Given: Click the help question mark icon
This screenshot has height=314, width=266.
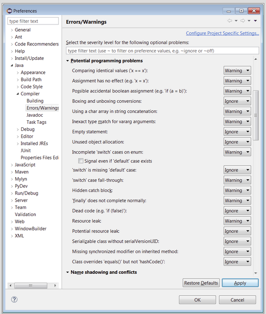Looking at the screenshot, I should pyautogui.click(x=14, y=300).
